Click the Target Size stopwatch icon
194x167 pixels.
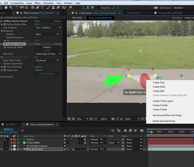(5, 70)
